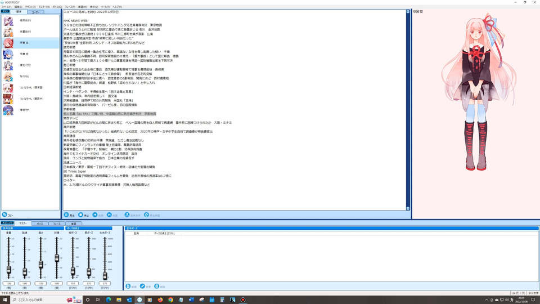The height and width of the screenshot is (304, 540).
Task: Click the 話速 value input field
Action: coord(25,283)
